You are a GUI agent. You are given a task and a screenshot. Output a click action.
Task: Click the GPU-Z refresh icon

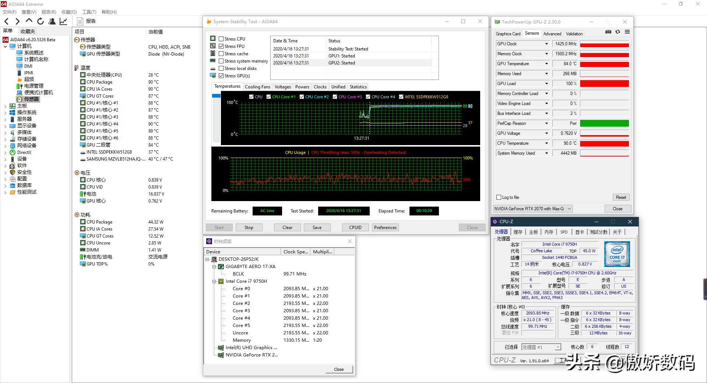[618, 32]
